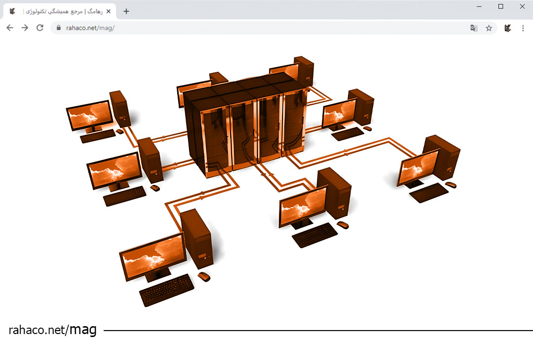The width and height of the screenshot is (533, 339).
Task: Open a new tab with the plus button
Action: (x=126, y=11)
